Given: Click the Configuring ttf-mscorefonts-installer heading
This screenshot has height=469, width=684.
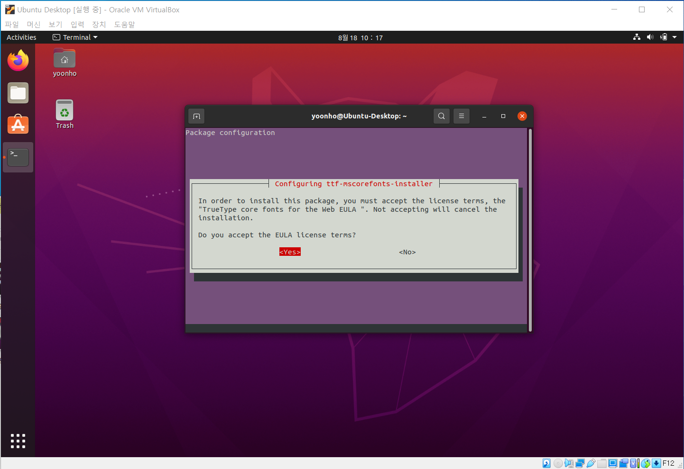Looking at the screenshot, I should point(354,184).
